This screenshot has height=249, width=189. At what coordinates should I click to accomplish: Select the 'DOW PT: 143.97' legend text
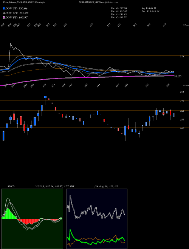tap(17, 17)
